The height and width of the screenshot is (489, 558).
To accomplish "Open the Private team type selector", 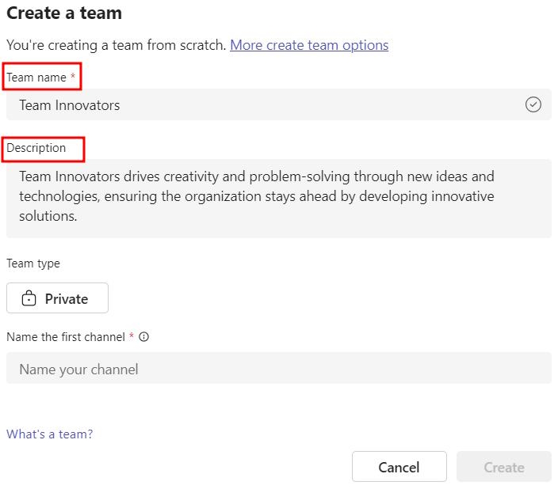I will pos(57,298).
